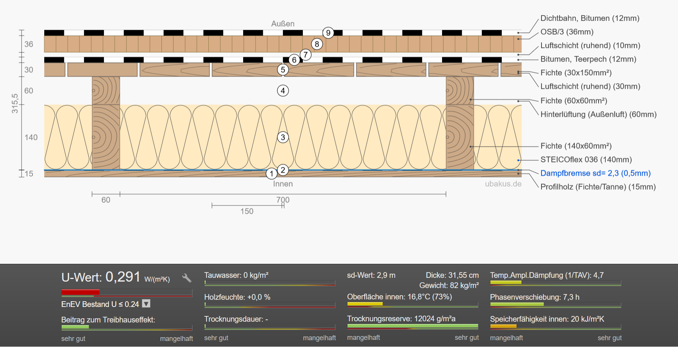Click the 700 rafter spacing dimension
This screenshot has width=678, height=347.
[x=283, y=200]
